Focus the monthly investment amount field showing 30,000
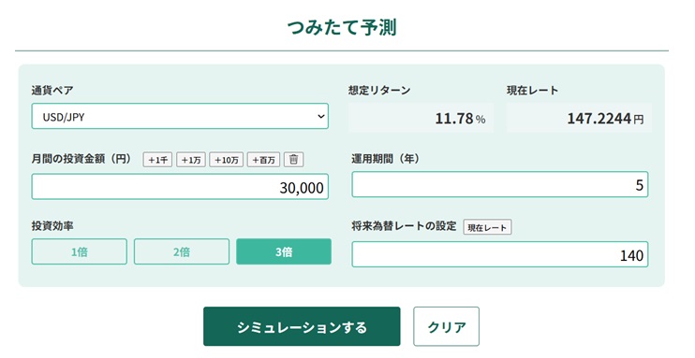Viewport: 695px width, 358px height. click(180, 187)
